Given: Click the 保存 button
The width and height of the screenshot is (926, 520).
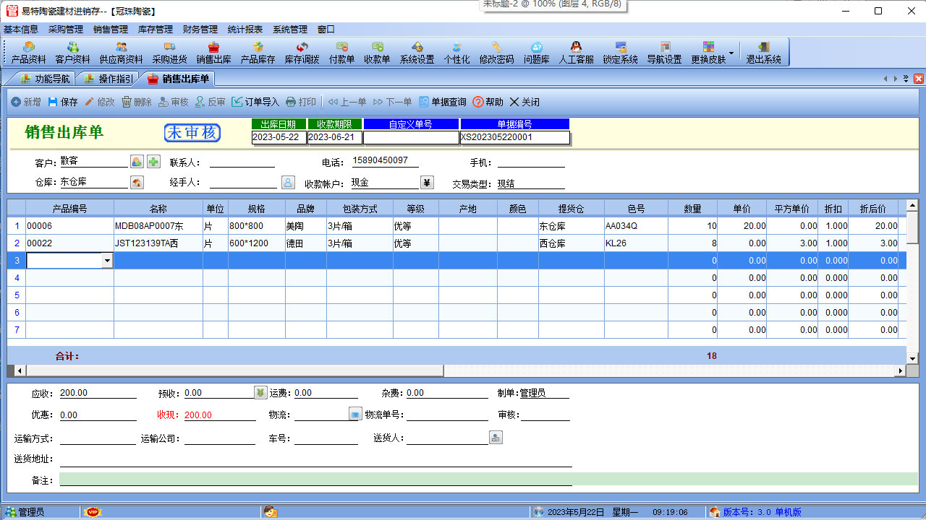Looking at the screenshot, I should [x=63, y=102].
